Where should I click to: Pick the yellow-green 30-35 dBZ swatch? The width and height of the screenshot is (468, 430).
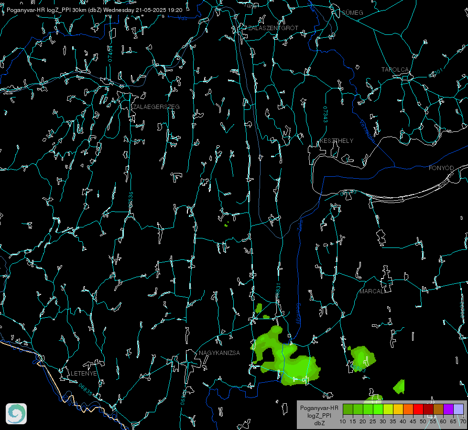[x=388, y=409]
